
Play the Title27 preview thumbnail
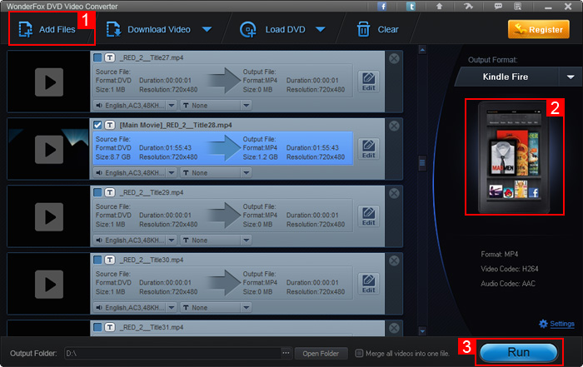click(49, 82)
